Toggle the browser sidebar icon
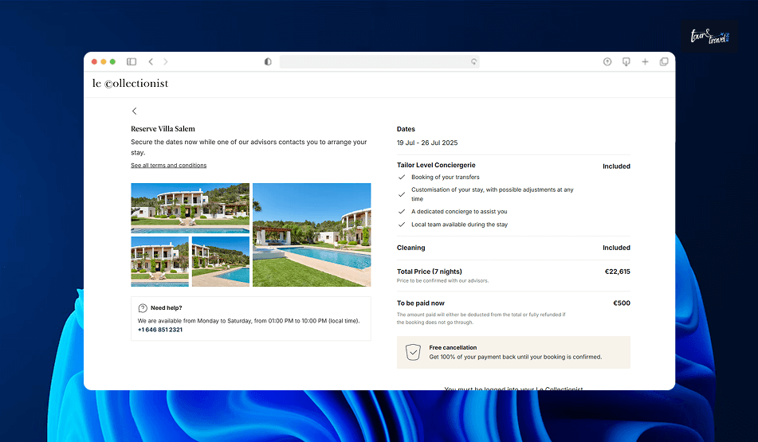The image size is (758, 442). pyautogui.click(x=132, y=62)
